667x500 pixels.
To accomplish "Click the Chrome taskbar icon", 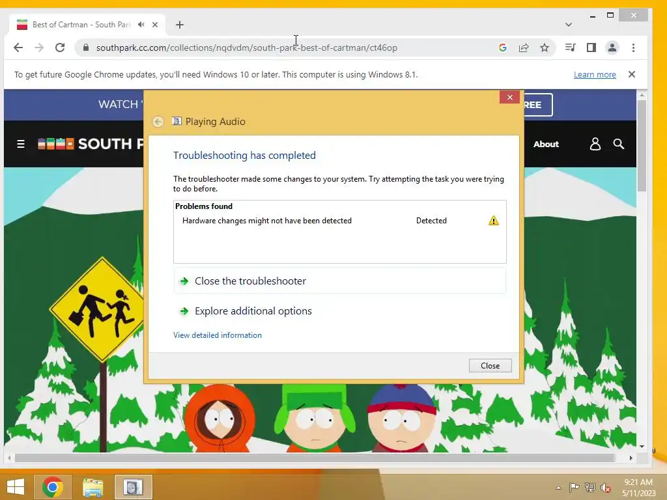I will click(x=53, y=487).
